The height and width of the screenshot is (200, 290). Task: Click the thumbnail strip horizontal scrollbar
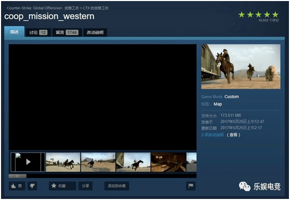(x=102, y=176)
